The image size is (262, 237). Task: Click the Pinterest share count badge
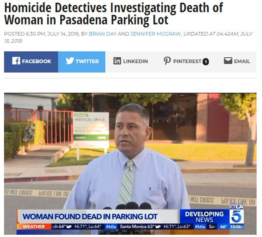point(206,62)
